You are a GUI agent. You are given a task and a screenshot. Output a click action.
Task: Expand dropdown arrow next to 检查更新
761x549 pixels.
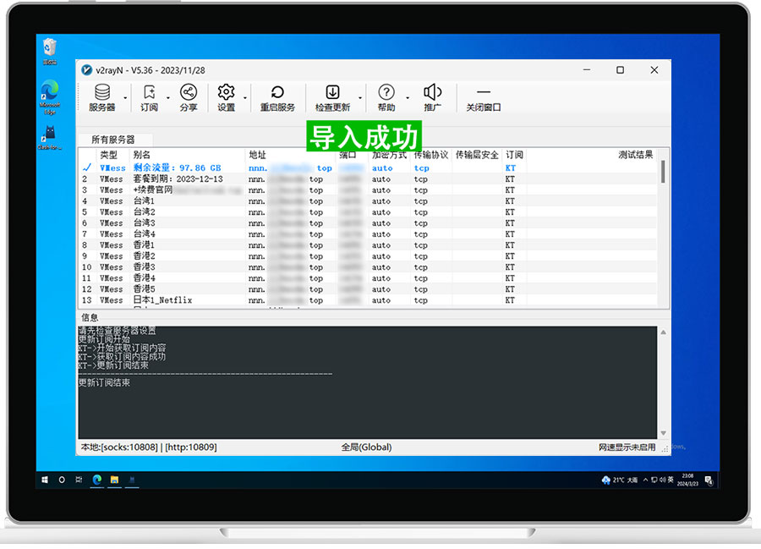pyautogui.click(x=360, y=98)
